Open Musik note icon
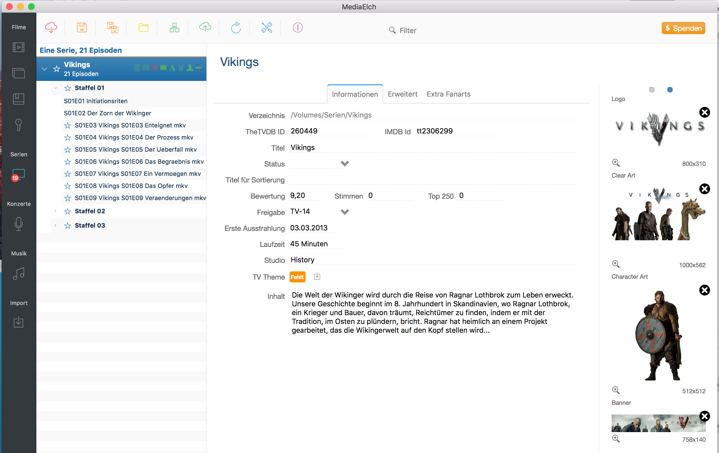 (x=18, y=274)
